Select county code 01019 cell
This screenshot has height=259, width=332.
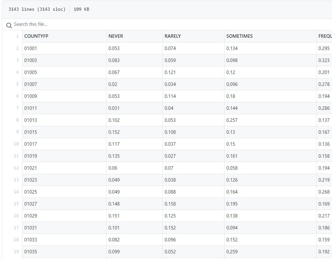point(64,156)
